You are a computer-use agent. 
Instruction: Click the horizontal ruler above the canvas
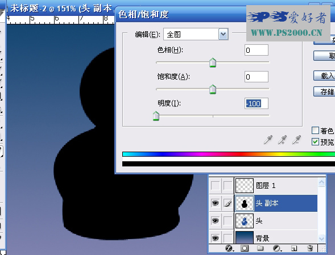tap(60, 20)
